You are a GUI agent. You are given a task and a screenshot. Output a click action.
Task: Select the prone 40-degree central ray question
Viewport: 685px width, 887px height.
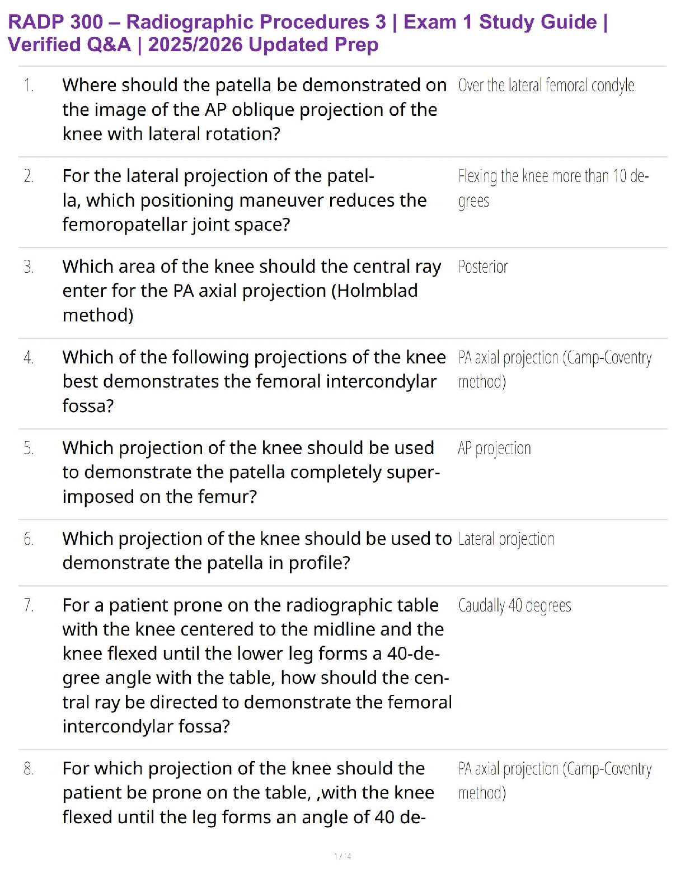pos(256,666)
